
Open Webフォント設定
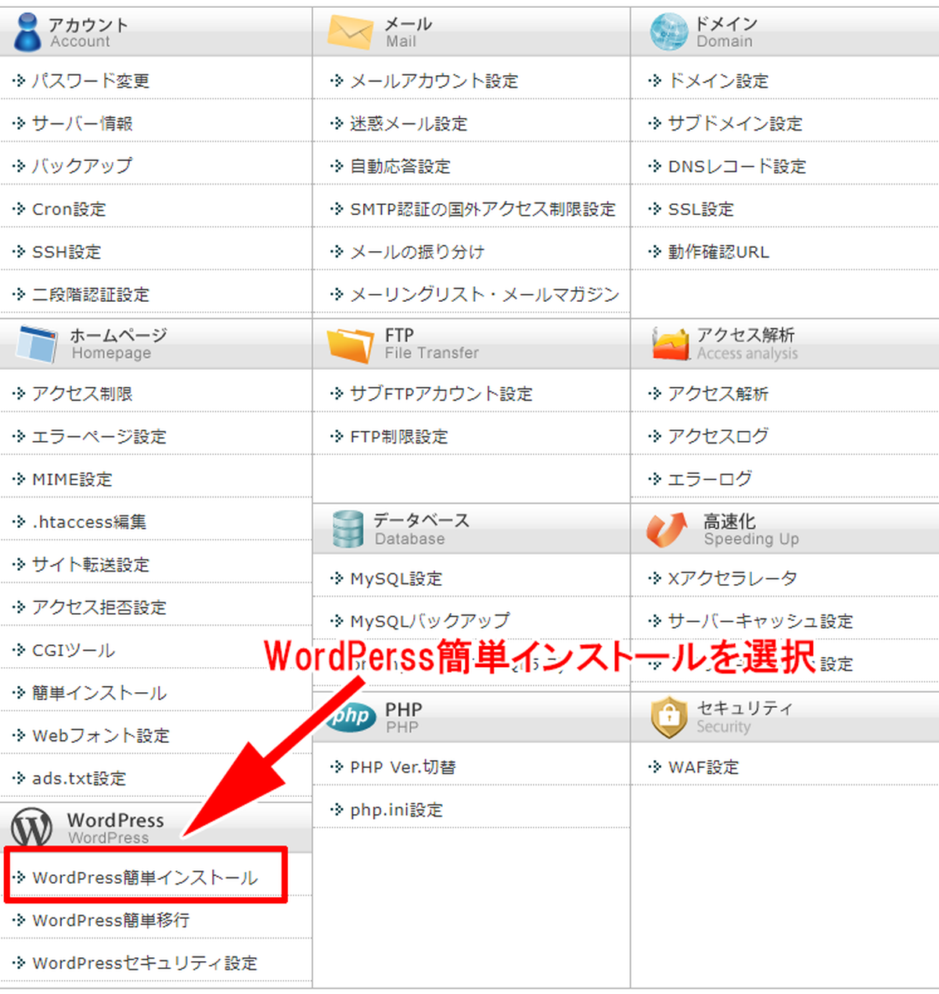pyautogui.click(x=101, y=735)
